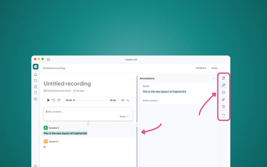Collapse the annotations panel with chevron
This screenshot has width=267, height=167.
coord(137,125)
